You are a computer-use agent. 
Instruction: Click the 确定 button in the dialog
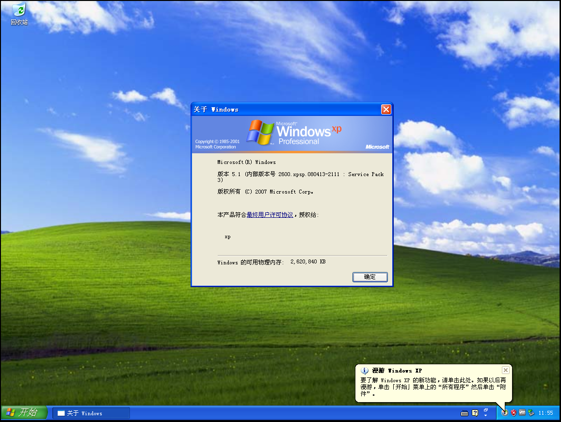369,276
